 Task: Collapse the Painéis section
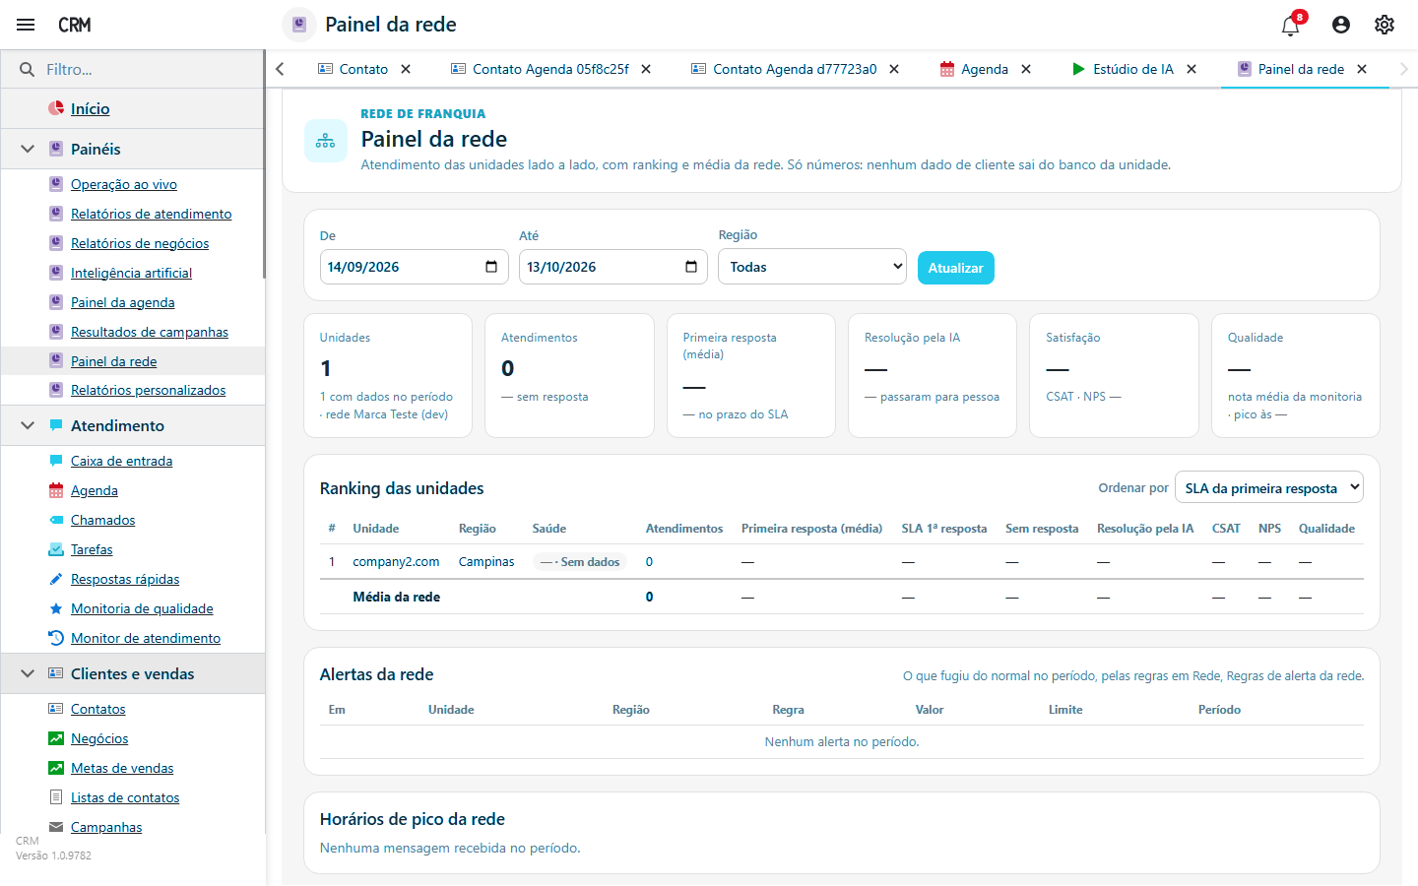click(x=28, y=150)
